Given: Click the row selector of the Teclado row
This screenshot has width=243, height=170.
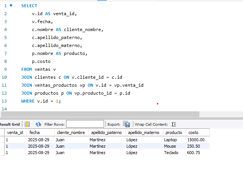Looking at the screenshot, I should (x=2, y=153).
